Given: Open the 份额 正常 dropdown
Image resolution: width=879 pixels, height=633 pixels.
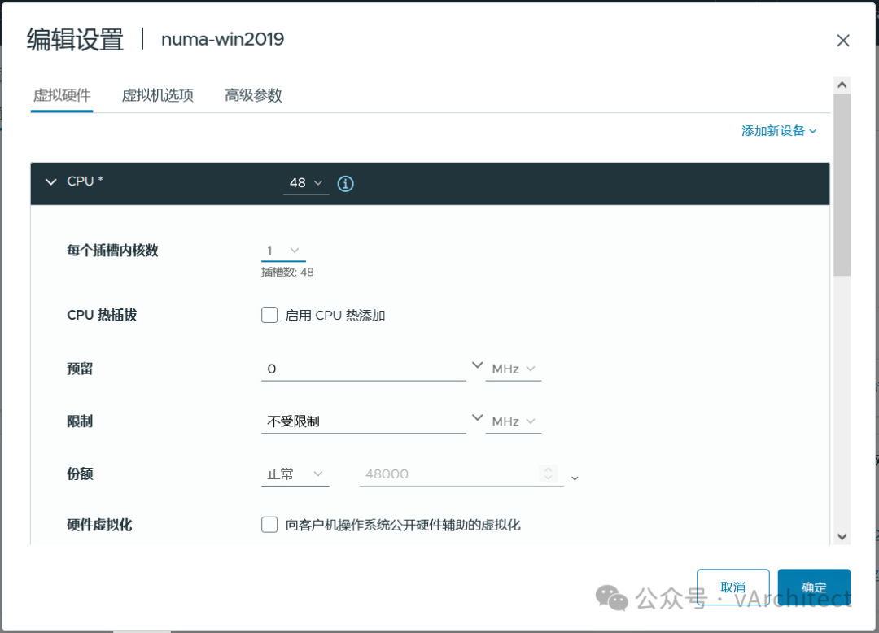Looking at the screenshot, I should pyautogui.click(x=295, y=474).
